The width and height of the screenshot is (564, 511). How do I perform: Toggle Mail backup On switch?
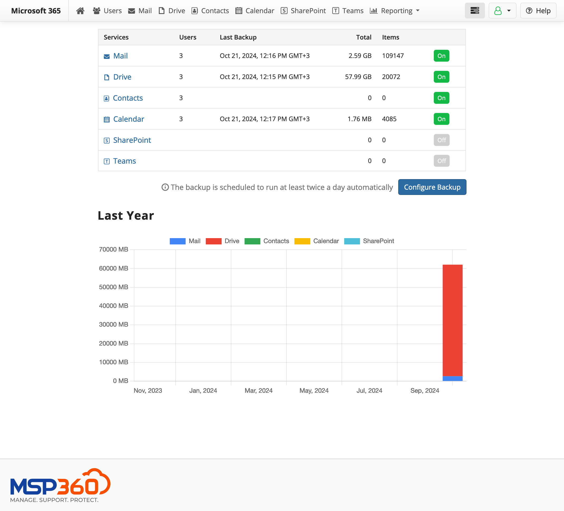pos(441,56)
